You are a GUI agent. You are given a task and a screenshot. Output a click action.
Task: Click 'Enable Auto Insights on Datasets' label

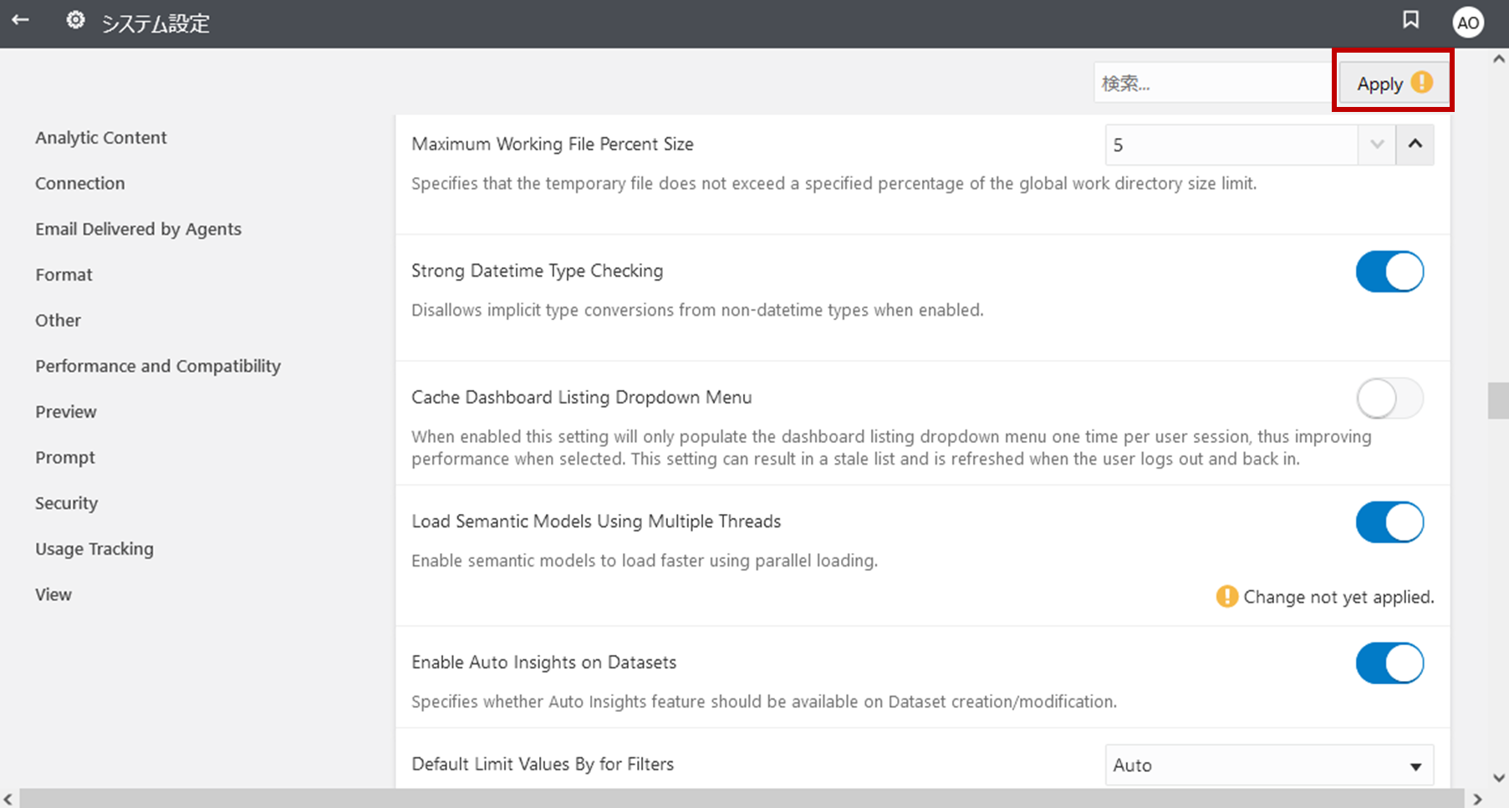[x=543, y=663]
